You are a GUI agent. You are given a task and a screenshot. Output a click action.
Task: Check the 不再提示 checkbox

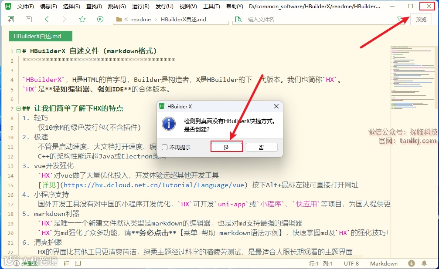pyautogui.click(x=165, y=148)
